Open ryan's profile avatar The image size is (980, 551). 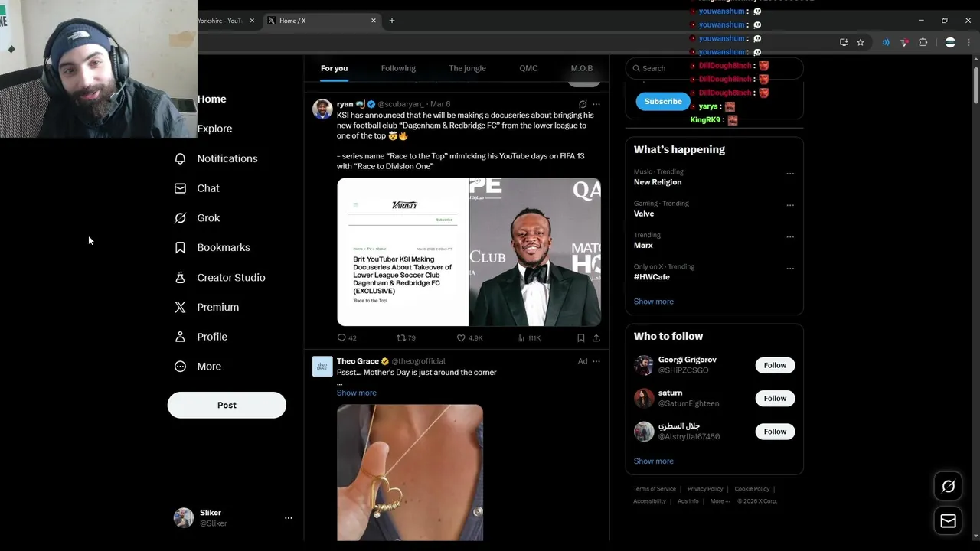pyautogui.click(x=322, y=109)
